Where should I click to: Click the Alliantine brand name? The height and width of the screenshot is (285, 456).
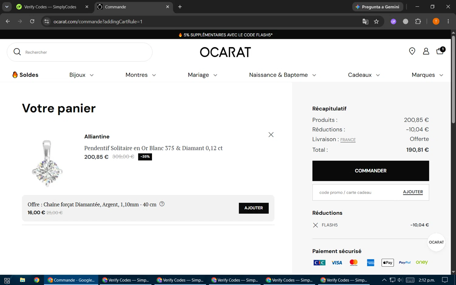pos(97,137)
